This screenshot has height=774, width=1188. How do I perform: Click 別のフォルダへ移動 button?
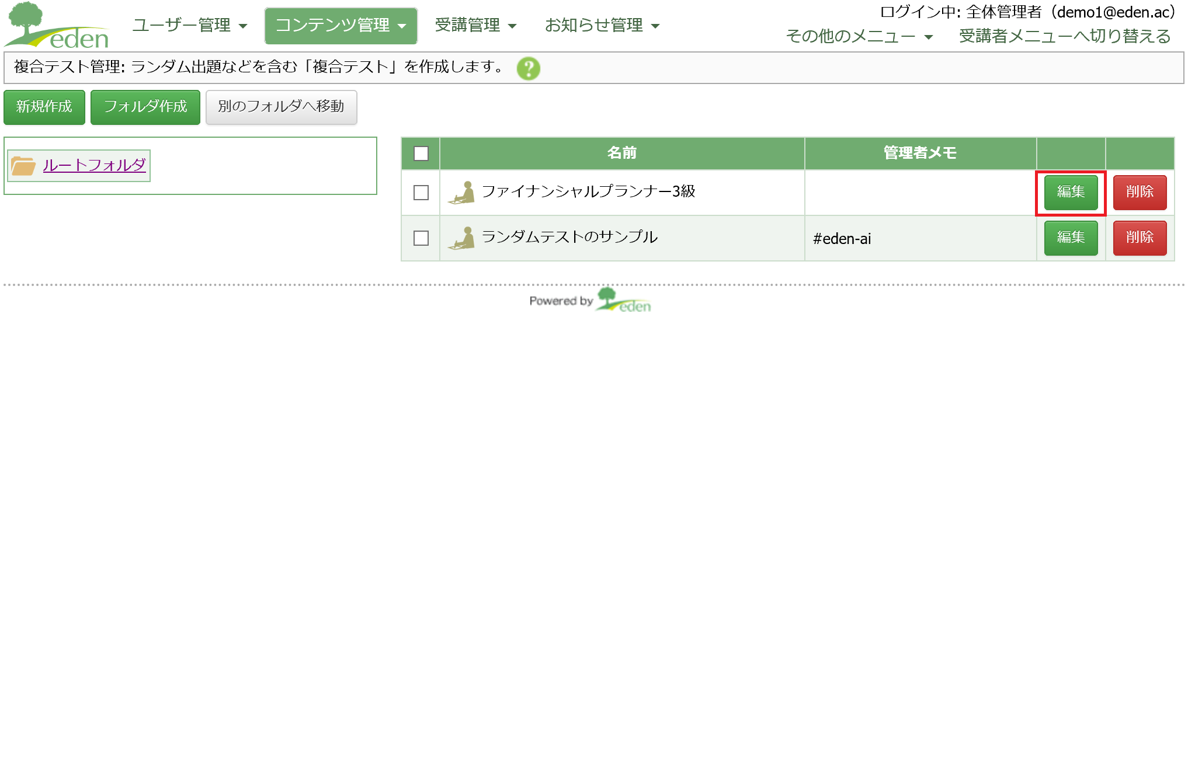tap(281, 107)
